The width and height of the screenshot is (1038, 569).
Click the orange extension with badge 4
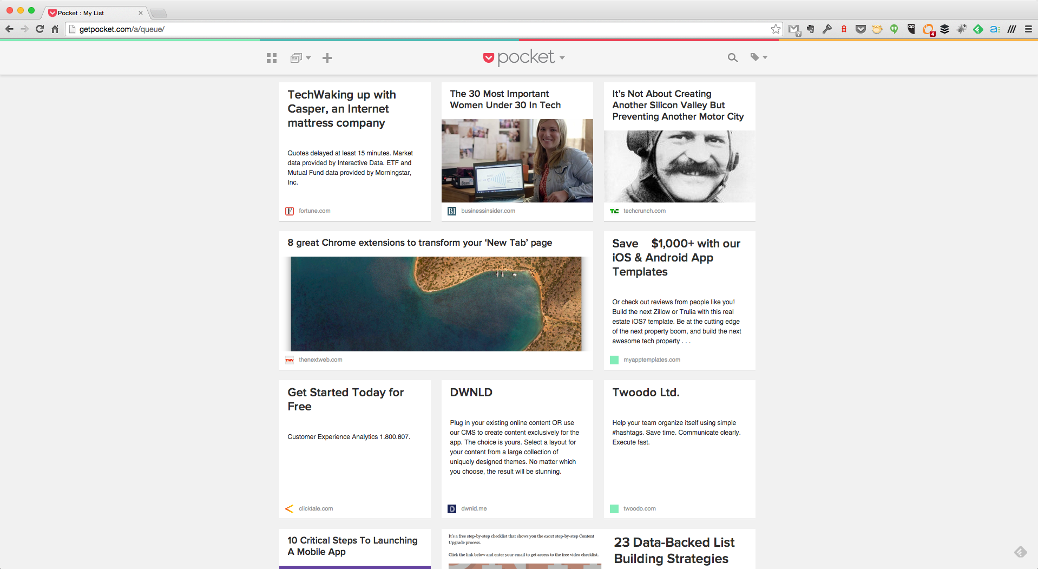929,30
